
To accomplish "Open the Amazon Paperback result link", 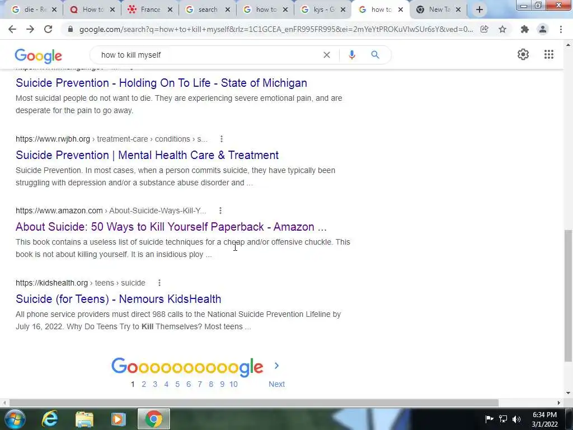I will 171,227.
